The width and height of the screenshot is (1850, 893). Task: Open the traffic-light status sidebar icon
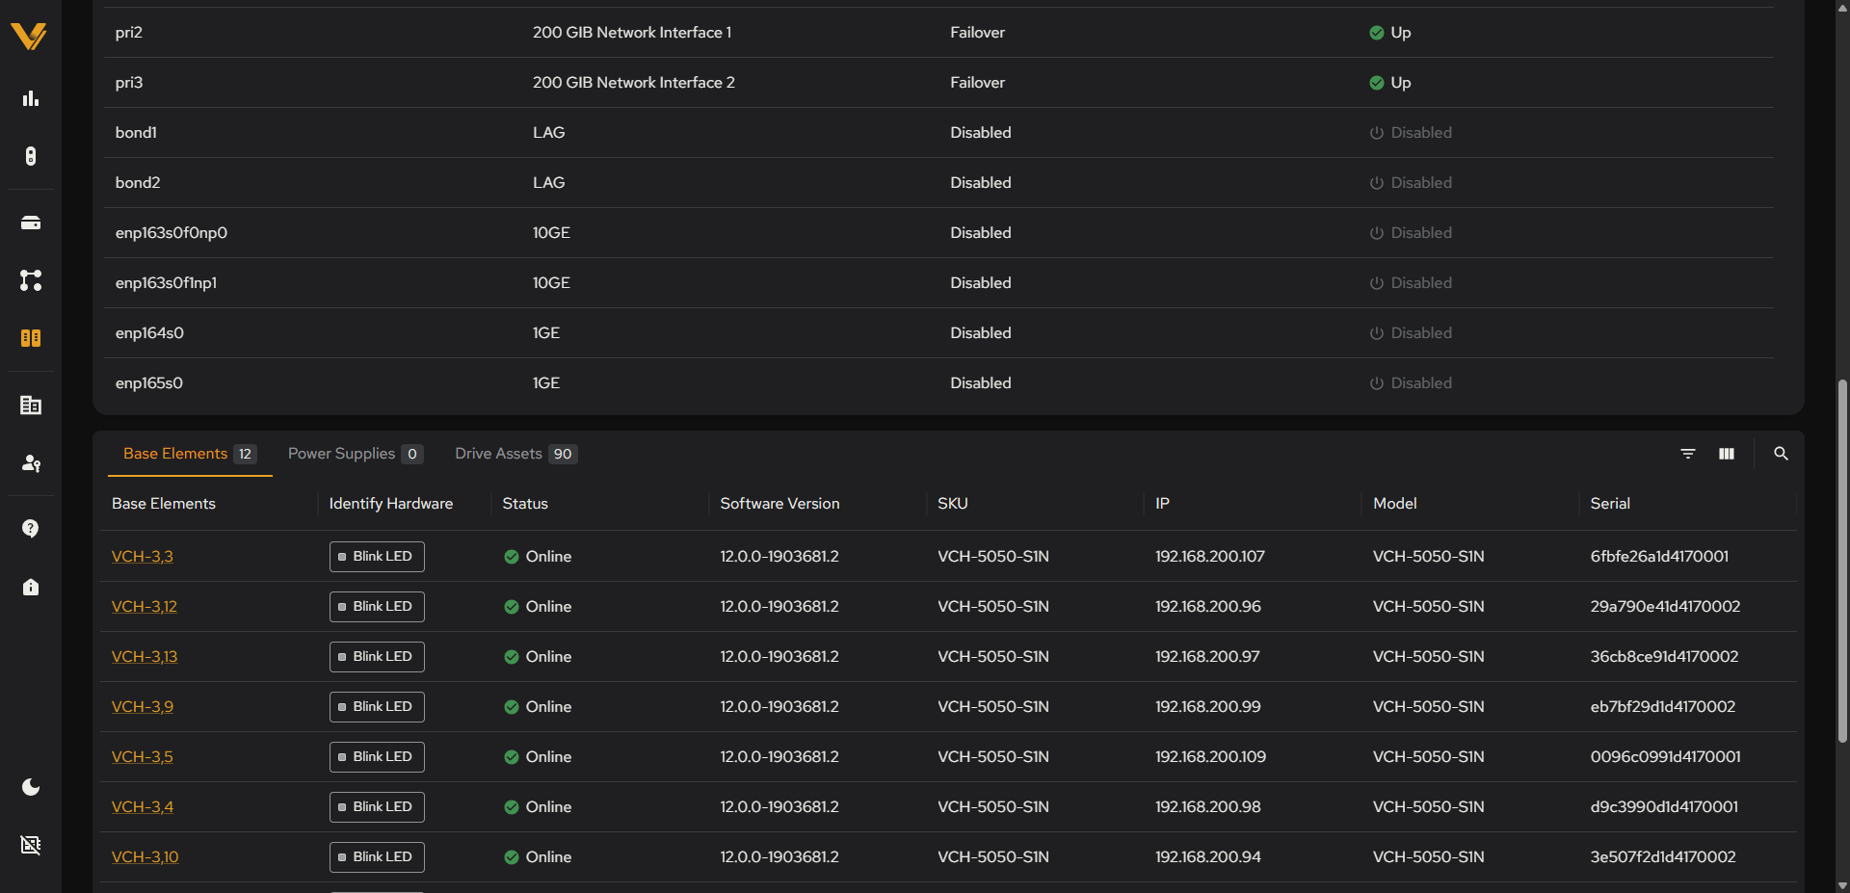coord(31,156)
